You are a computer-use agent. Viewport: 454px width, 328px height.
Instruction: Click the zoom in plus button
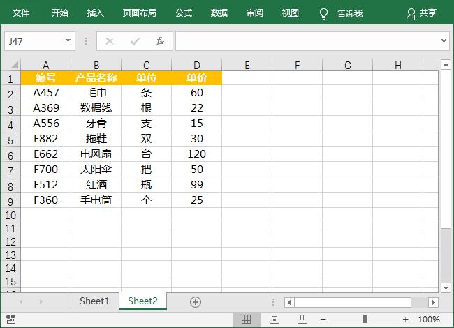[405, 320]
